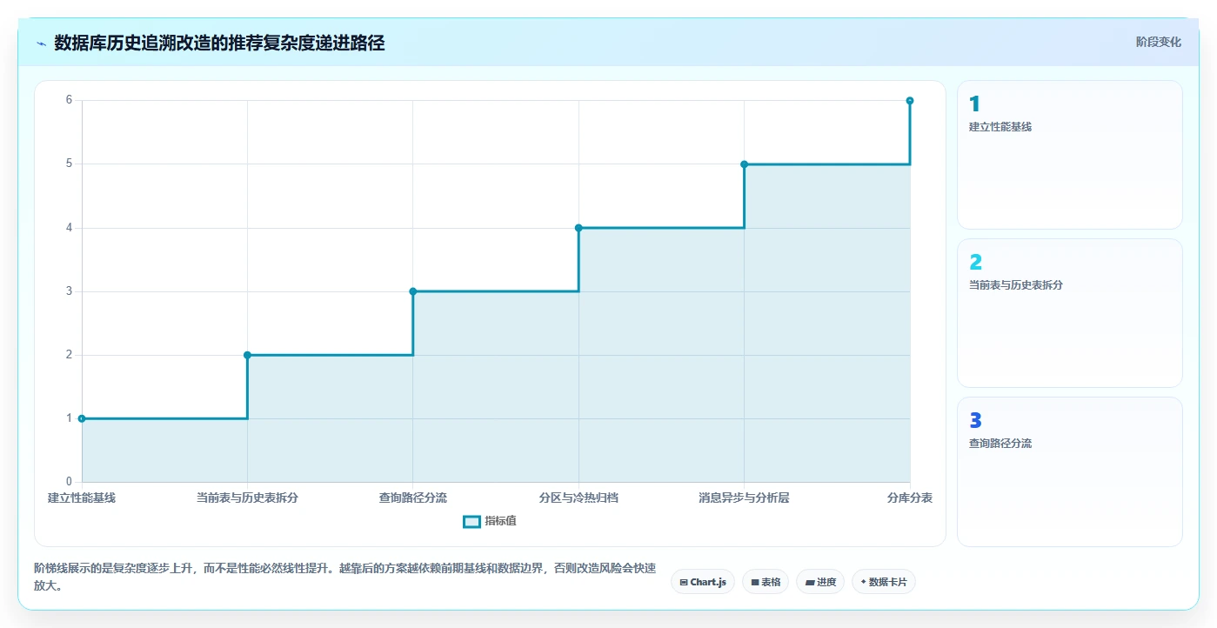
Task: Select the Chart.js tag
Action: 703,582
